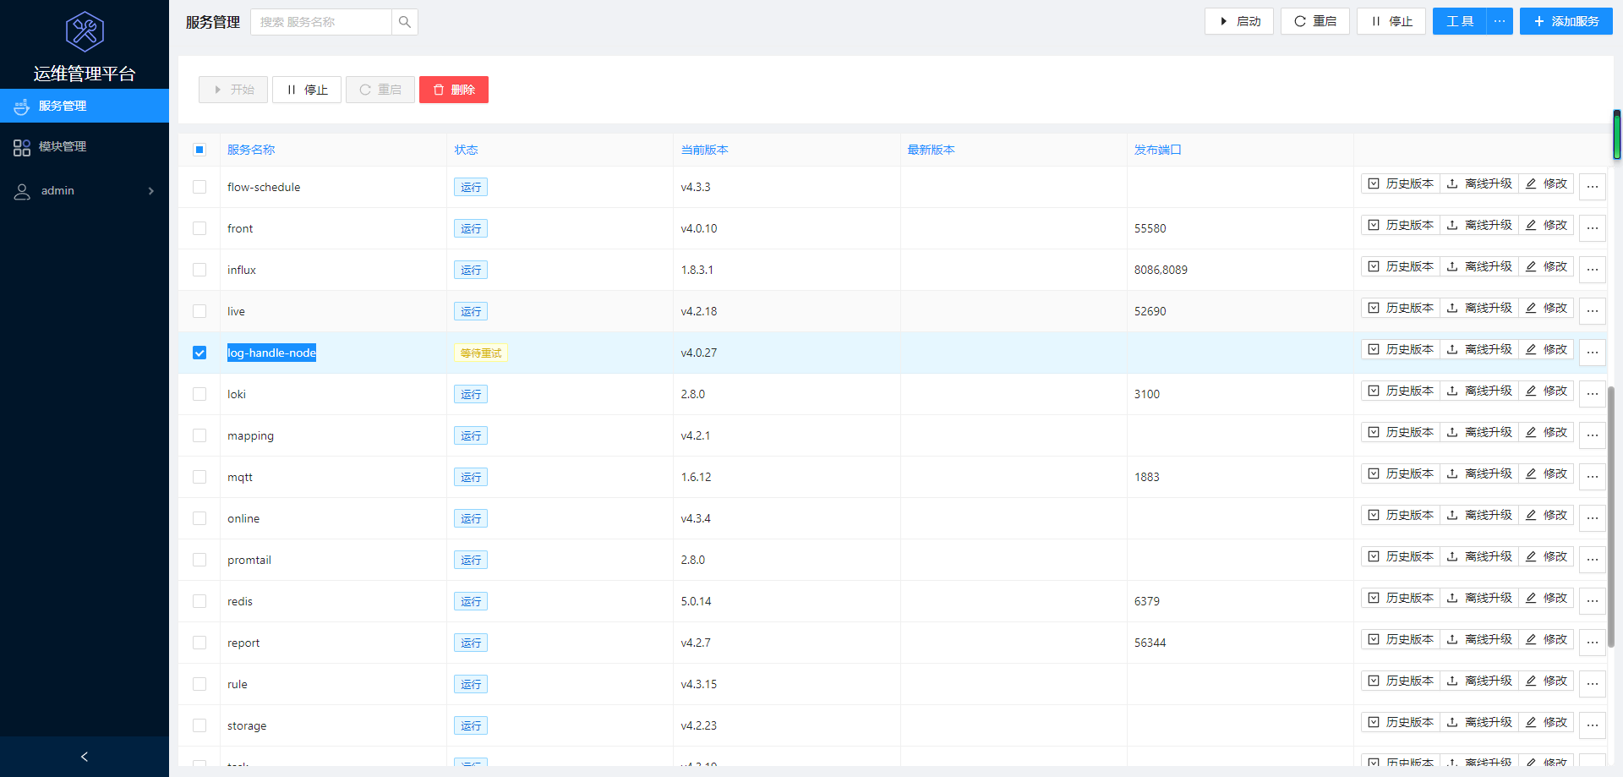Click the 当前版本 column header
1623x777 pixels.
(x=705, y=150)
